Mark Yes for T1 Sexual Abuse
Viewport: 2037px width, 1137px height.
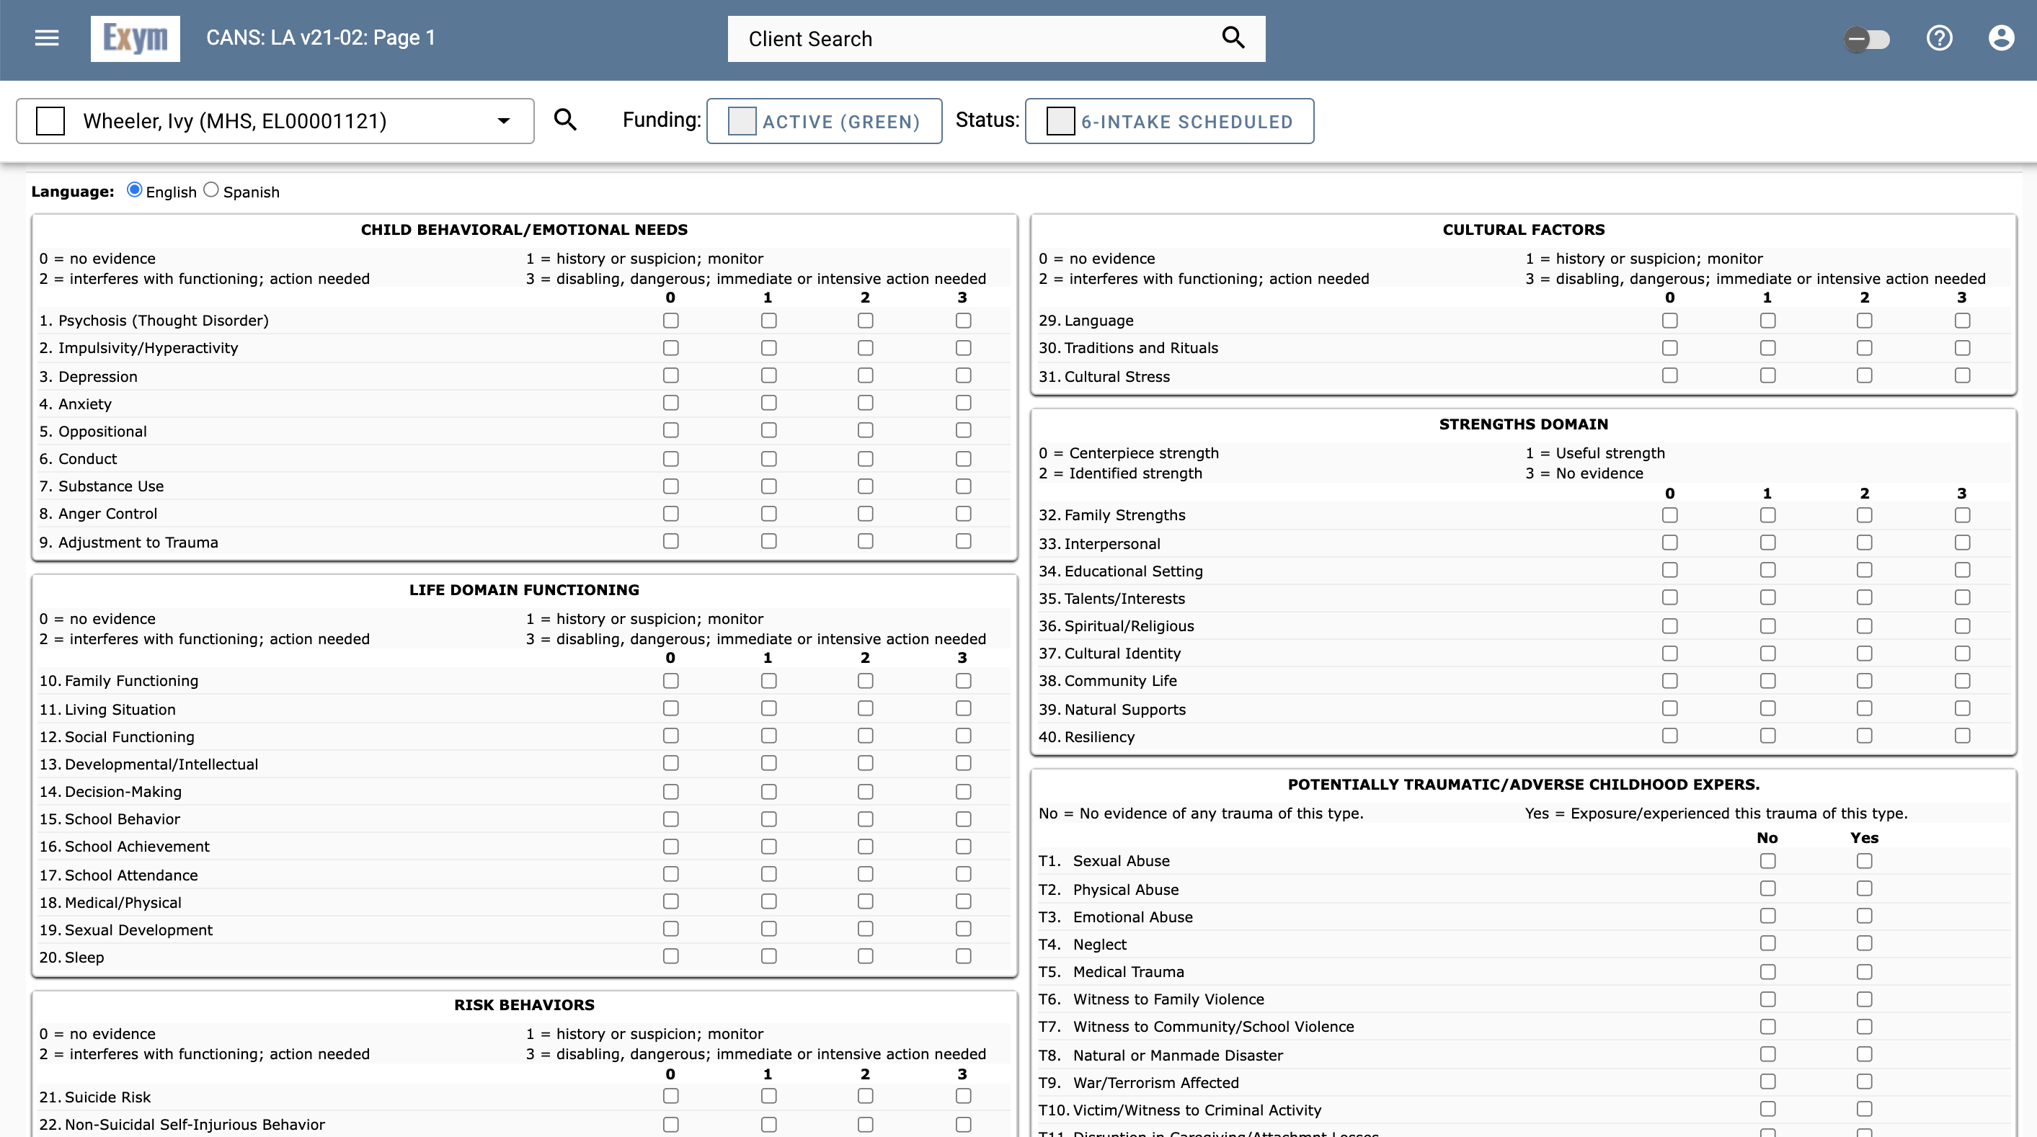[1864, 861]
